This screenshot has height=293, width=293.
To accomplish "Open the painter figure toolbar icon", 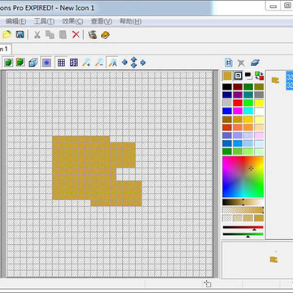I will click(x=93, y=35).
